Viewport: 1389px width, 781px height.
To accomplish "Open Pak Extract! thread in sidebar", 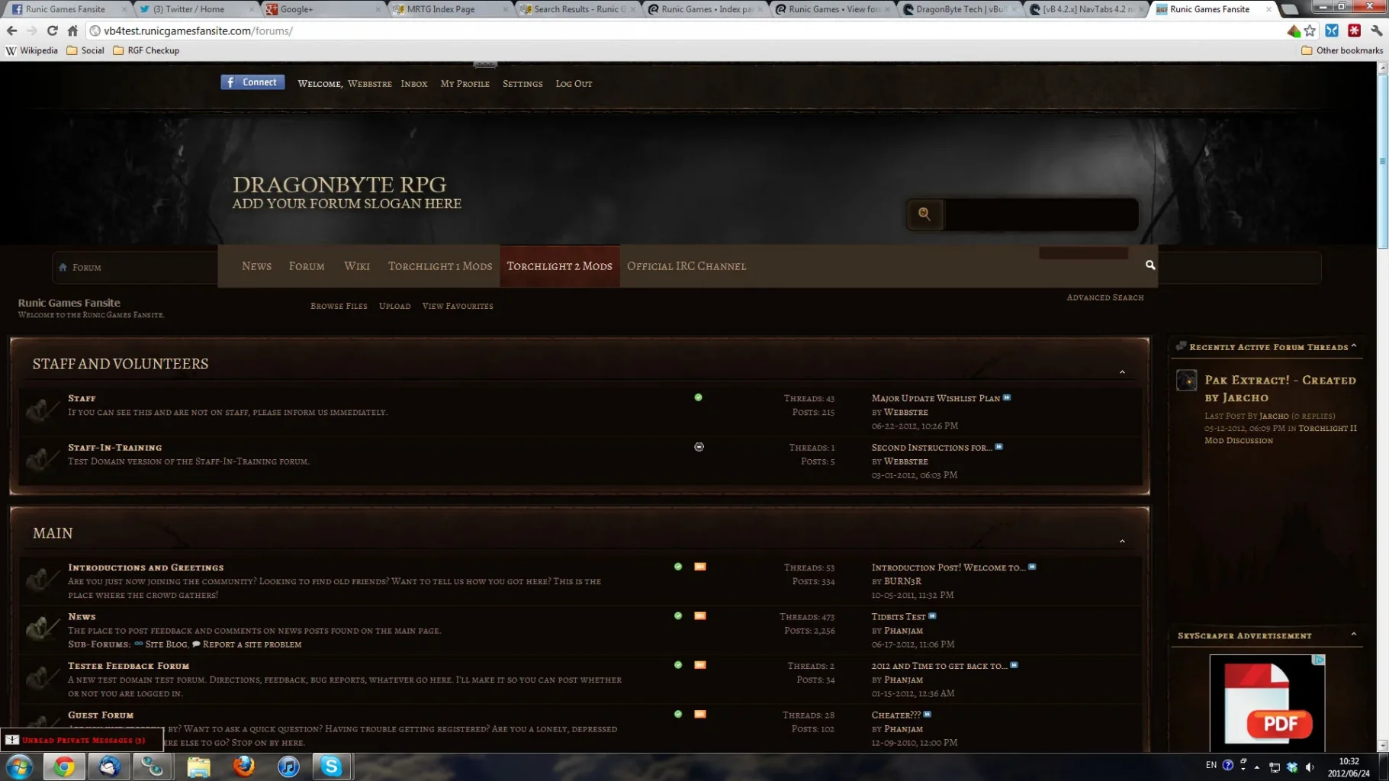I will (x=1280, y=389).
